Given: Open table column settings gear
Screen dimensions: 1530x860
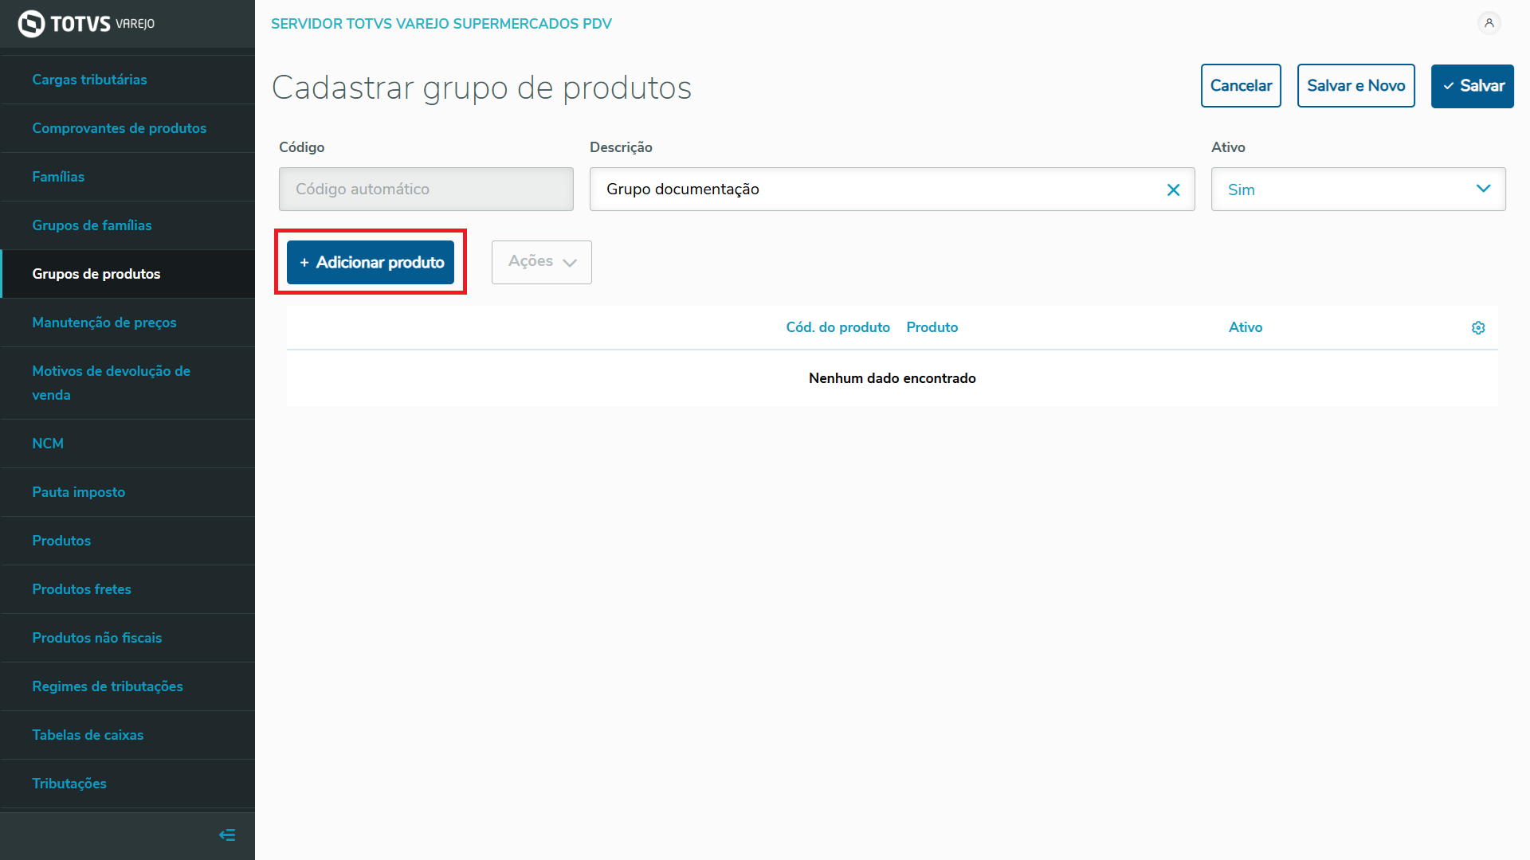Looking at the screenshot, I should point(1478,328).
